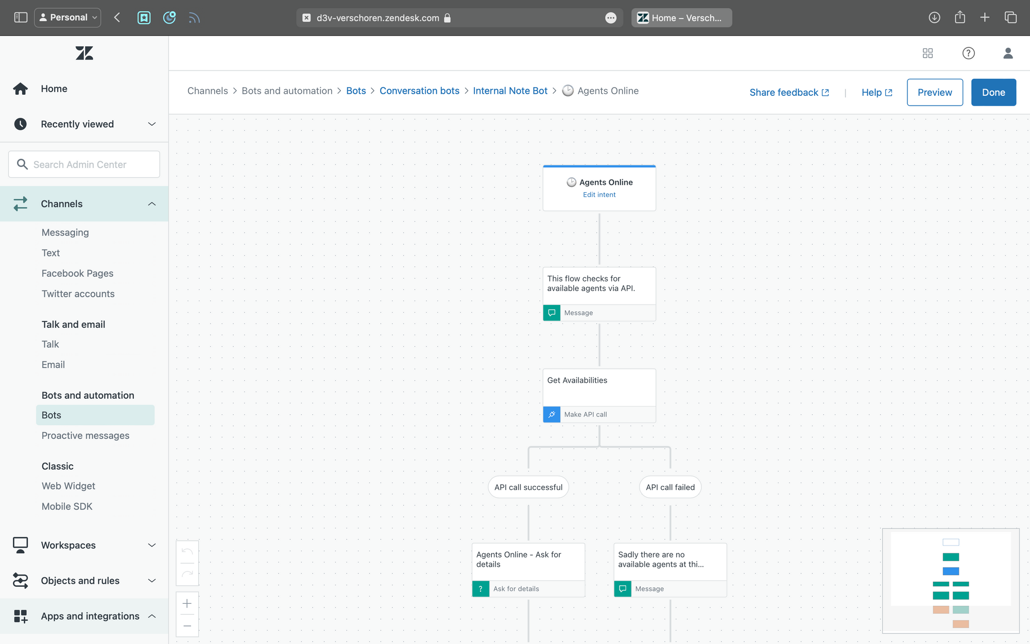This screenshot has height=644, width=1030.
Task: Click the canvas zoom in plus icon
Action: [x=187, y=603]
